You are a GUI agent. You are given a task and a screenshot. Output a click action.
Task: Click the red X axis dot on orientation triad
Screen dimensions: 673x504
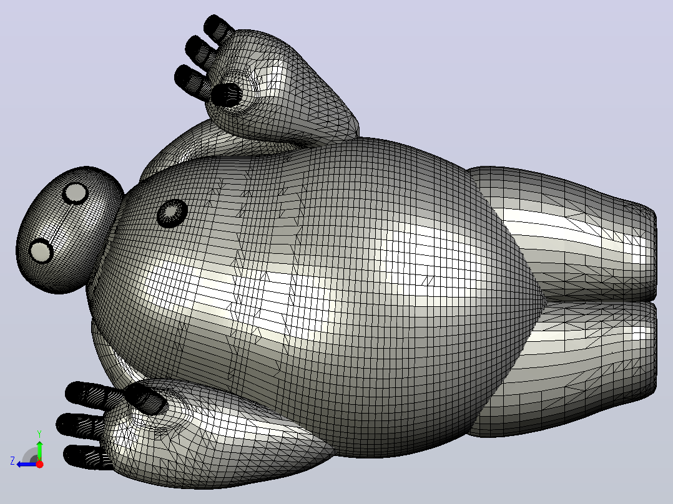click(x=39, y=464)
